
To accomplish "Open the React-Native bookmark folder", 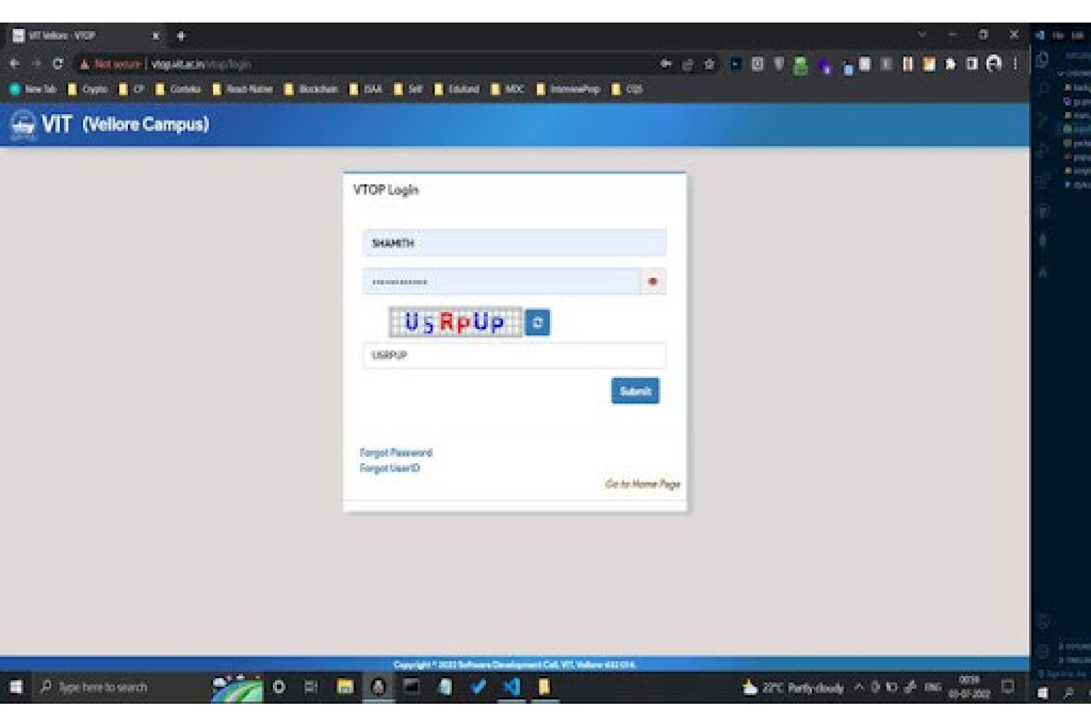I will point(242,89).
